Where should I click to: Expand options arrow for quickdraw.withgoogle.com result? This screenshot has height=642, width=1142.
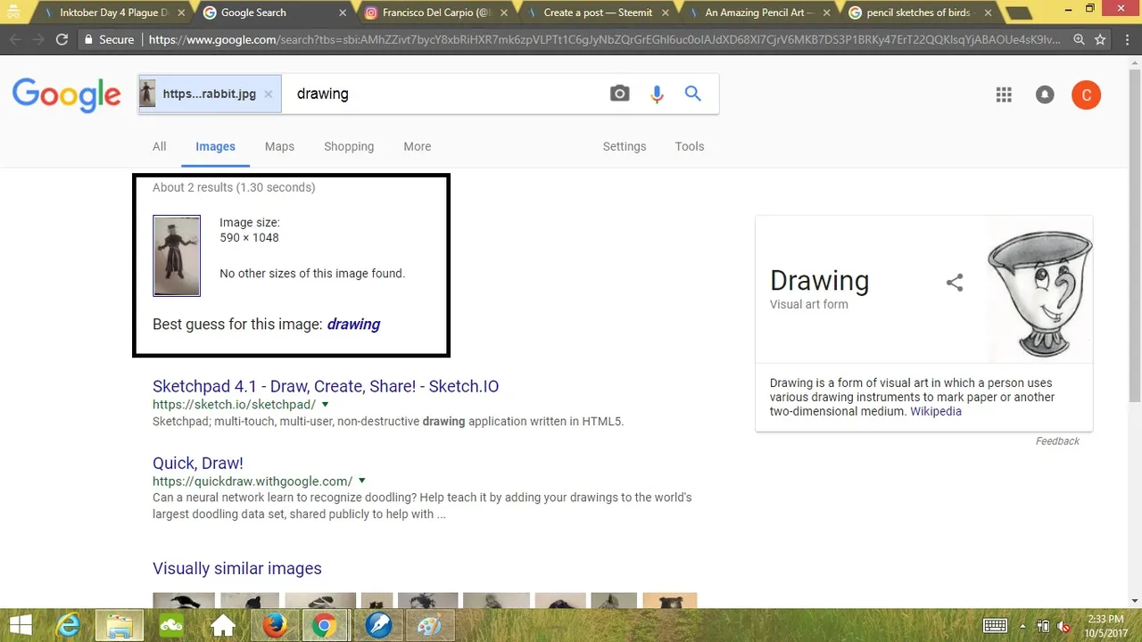pos(361,481)
